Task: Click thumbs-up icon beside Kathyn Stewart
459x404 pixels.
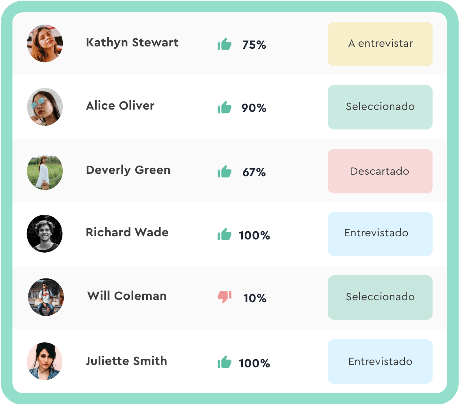Action: pyautogui.click(x=224, y=44)
